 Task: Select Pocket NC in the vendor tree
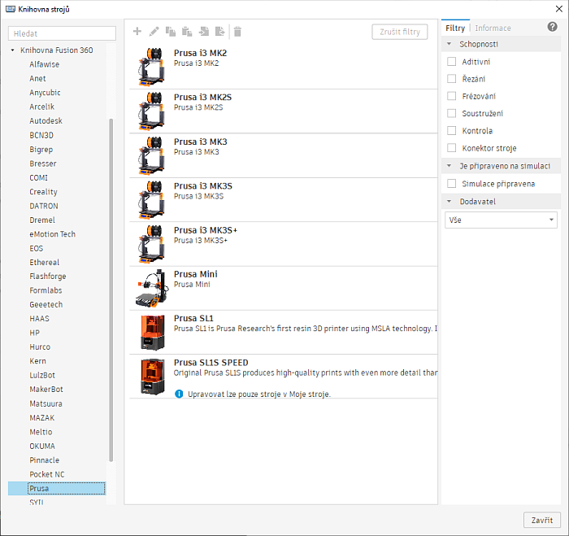coord(47,474)
